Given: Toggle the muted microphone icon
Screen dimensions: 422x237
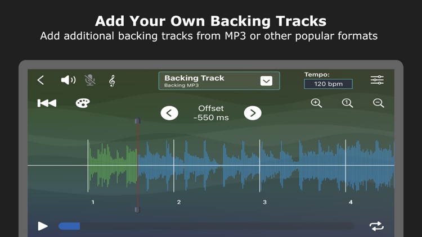Looking at the screenshot, I should coord(90,80).
